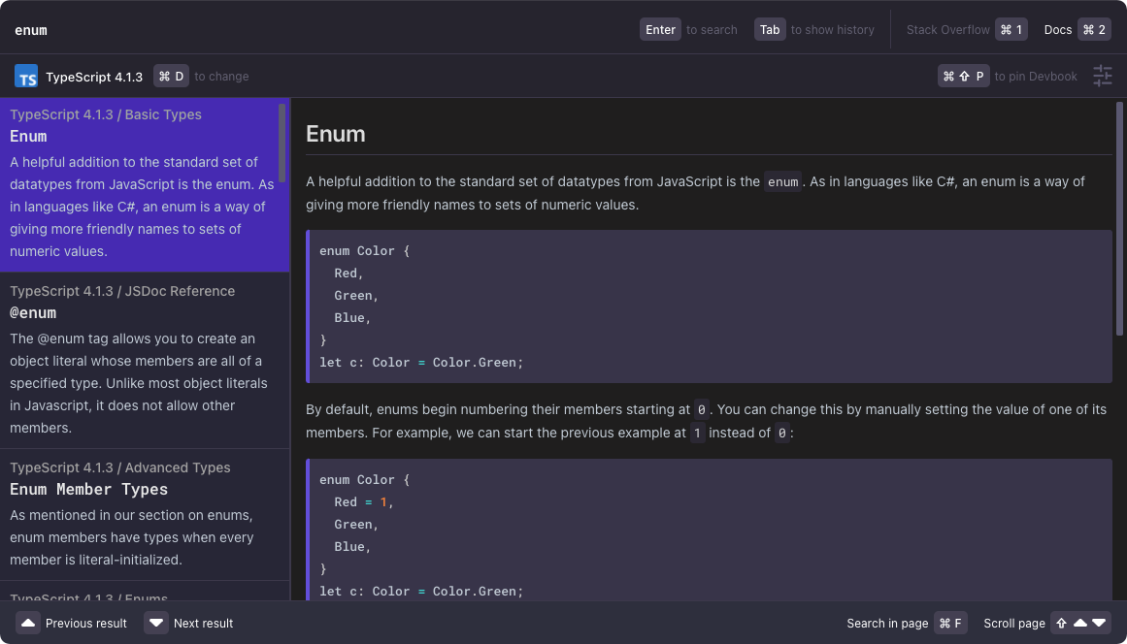Viewport: 1127px width, 644px height.
Task: Click the first enum Color code block
Action: pyautogui.click(x=709, y=306)
